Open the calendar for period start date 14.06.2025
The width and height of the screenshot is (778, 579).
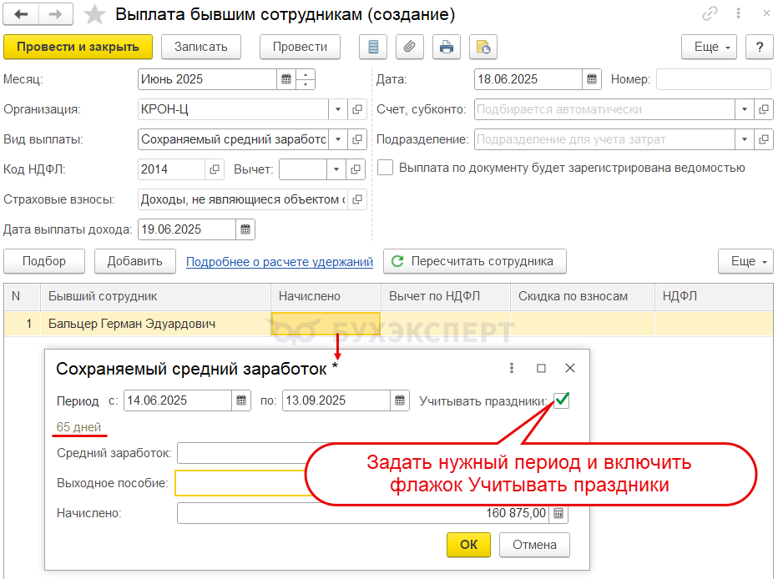tap(241, 400)
